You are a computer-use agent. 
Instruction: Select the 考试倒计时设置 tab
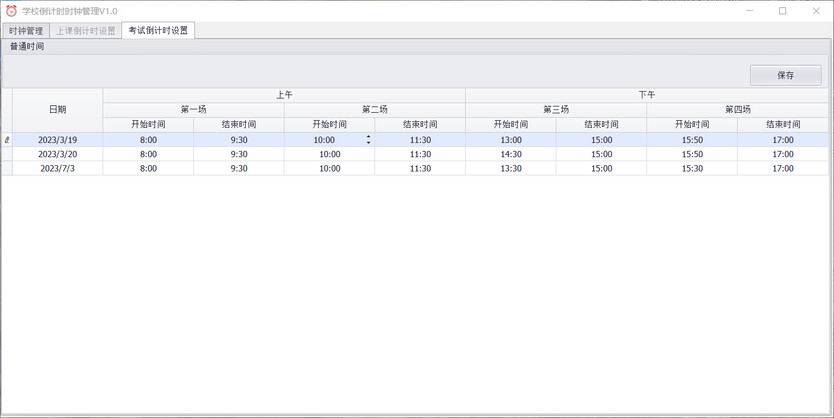(158, 30)
